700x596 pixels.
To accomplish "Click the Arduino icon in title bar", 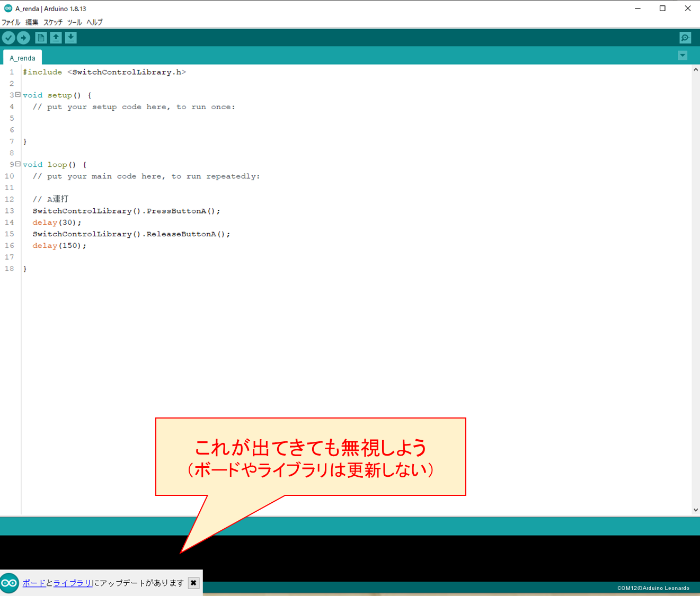I will [8, 8].
